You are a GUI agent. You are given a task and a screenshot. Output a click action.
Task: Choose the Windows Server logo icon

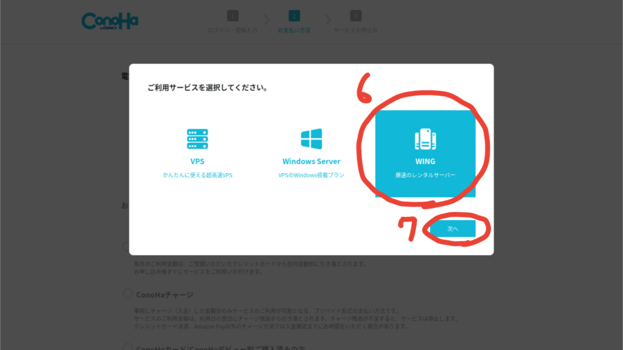311,139
